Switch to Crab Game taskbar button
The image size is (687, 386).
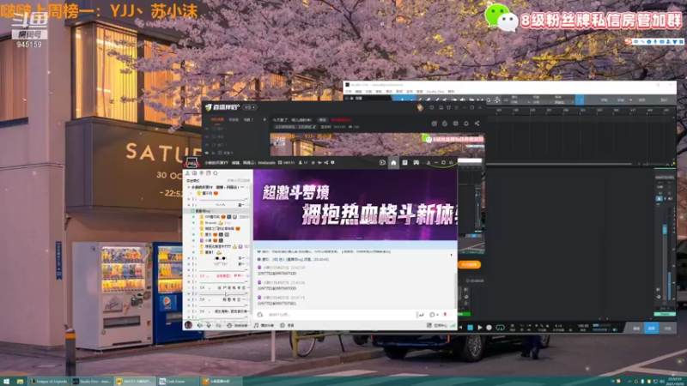178,381
